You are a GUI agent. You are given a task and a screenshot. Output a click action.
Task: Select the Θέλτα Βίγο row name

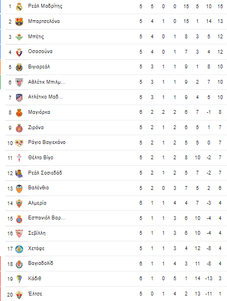click(41, 158)
